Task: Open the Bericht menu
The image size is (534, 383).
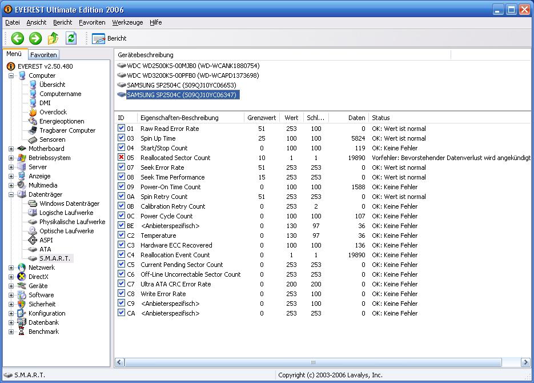Action: (63, 22)
